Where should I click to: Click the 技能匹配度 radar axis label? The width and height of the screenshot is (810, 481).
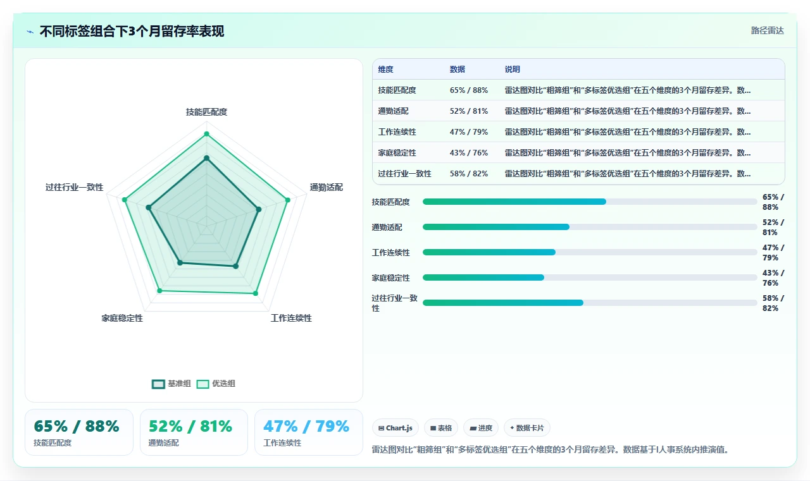(206, 112)
